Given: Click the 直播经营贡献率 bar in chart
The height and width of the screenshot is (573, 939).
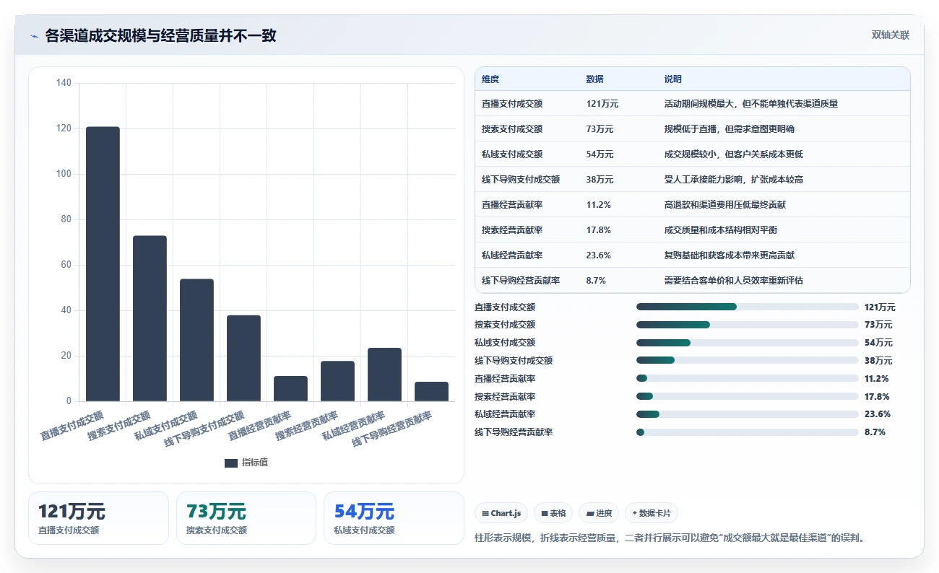Looking at the screenshot, I should coord(290,388).
